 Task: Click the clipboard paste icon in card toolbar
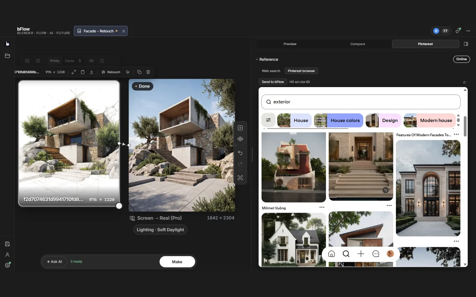point(83,72)
